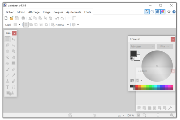The height and width of the screenshot is (120, 180).
Task: Select the Lasso Select tool
Action: pos(7,45)
